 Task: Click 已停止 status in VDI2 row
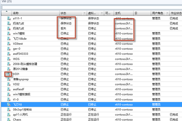pos(65,84)
